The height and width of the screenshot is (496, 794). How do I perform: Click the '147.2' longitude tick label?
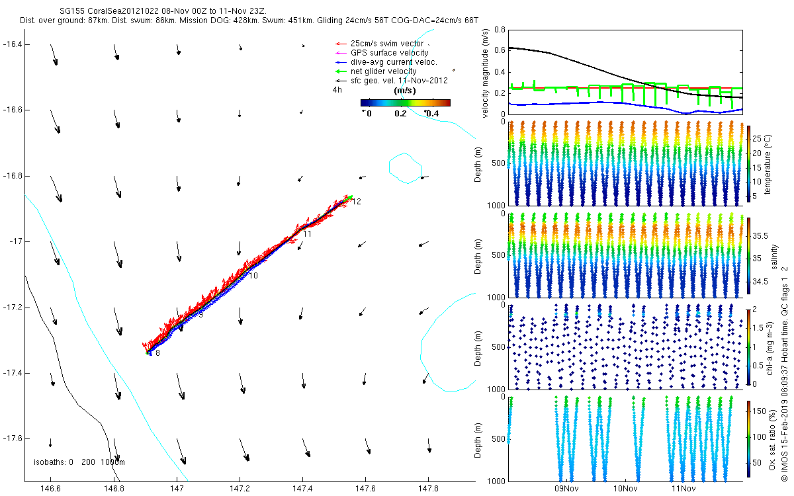[240, 489]
